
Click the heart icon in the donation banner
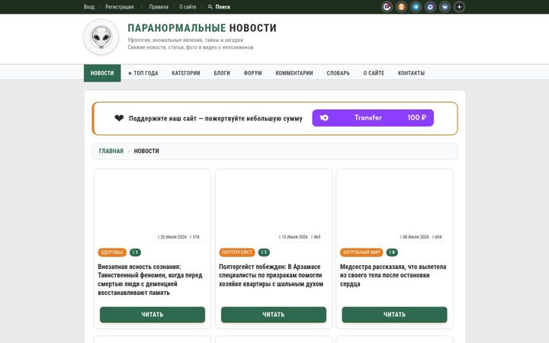click(x=119, y=118)
